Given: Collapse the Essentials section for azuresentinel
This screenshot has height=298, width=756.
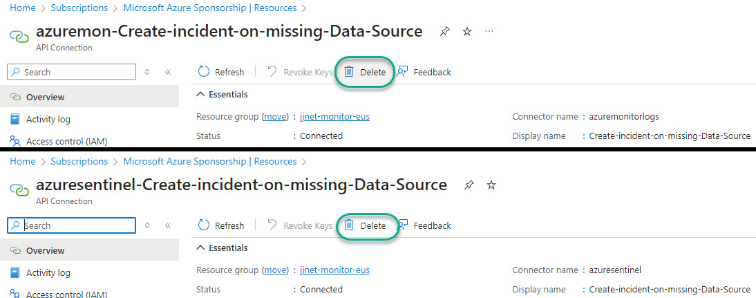Looking at the screenshot, I should 201,248.
